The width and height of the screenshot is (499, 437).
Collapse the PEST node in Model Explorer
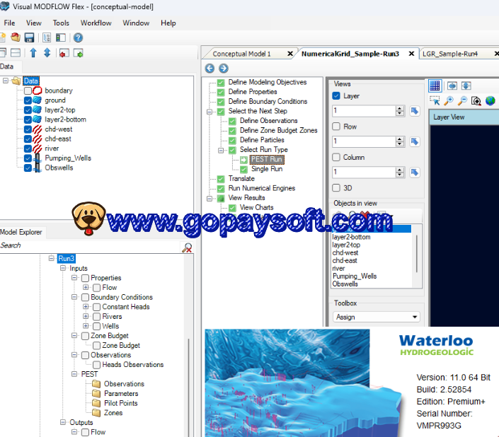point(74,374)
